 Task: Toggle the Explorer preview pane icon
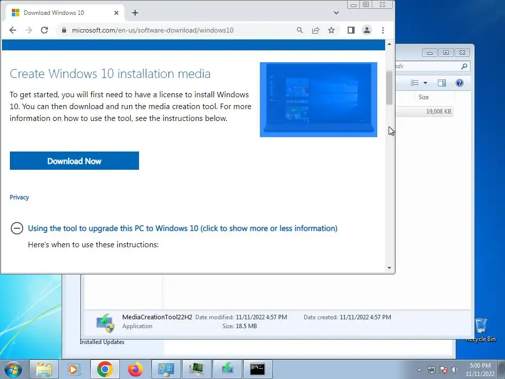coord(442,83)
